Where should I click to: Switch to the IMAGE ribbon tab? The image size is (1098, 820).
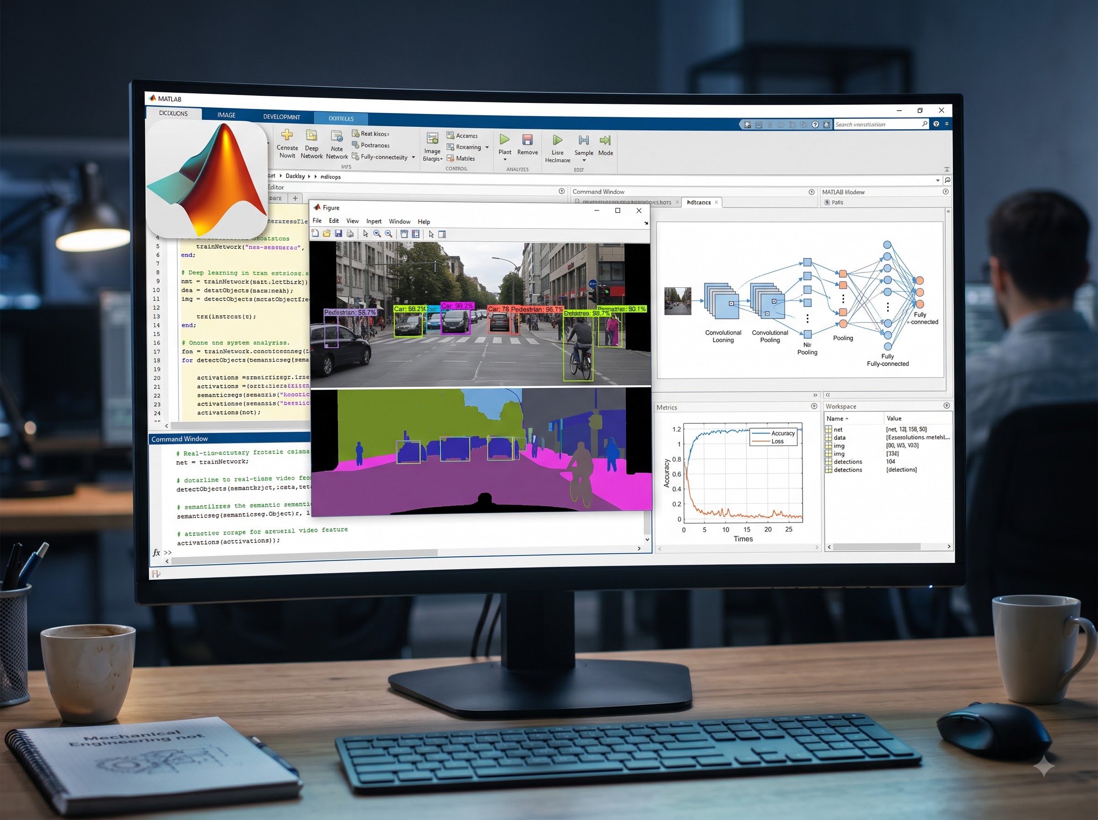click(x=226, y=115)
